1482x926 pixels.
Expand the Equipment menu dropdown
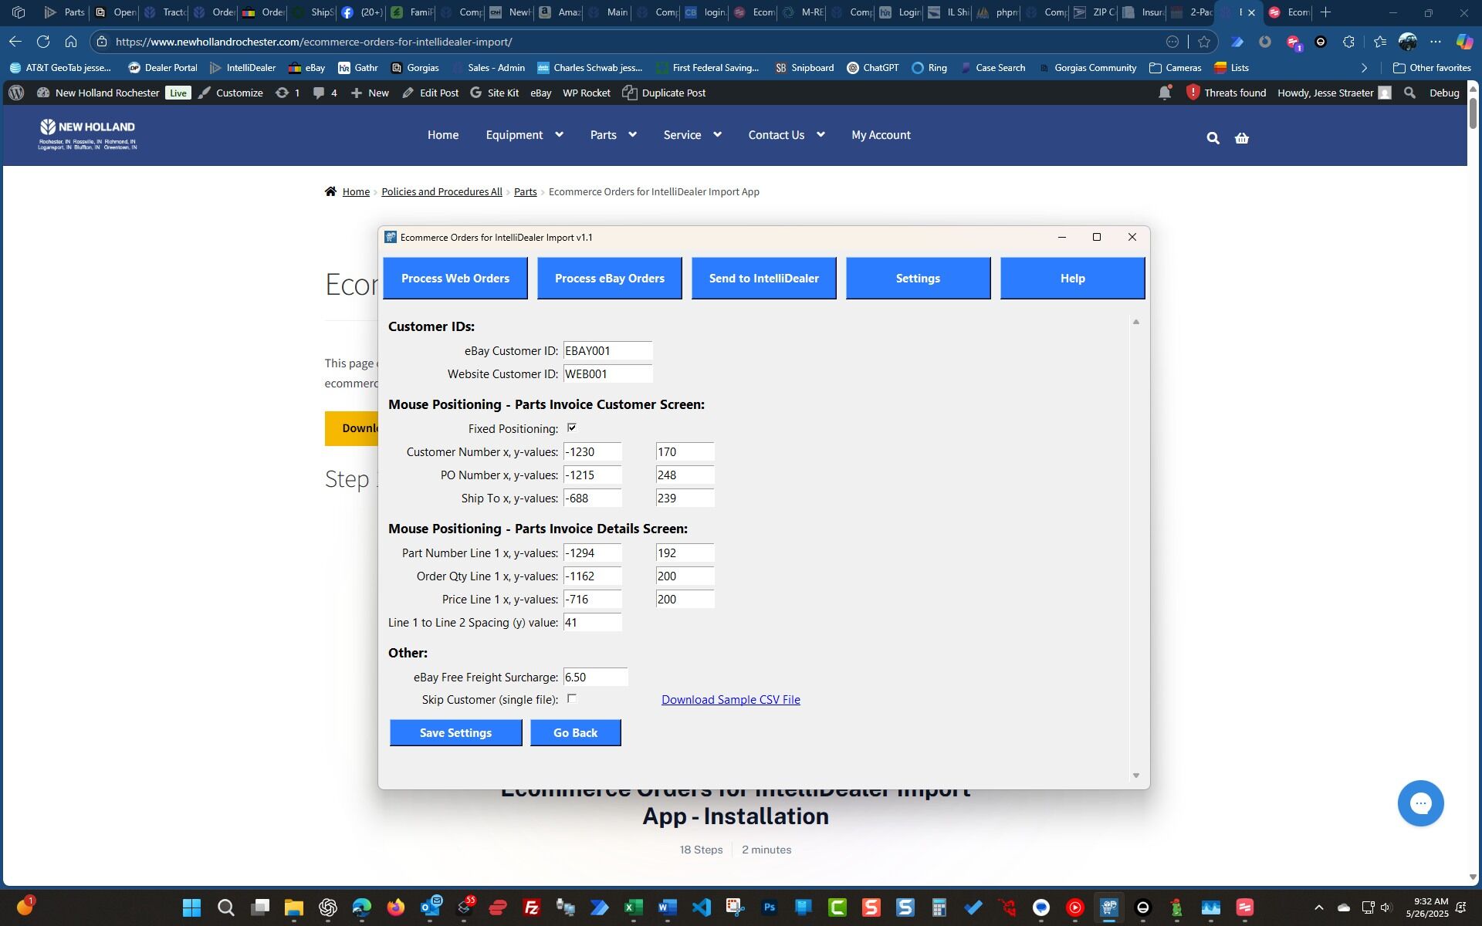click(x=559, y=135)
